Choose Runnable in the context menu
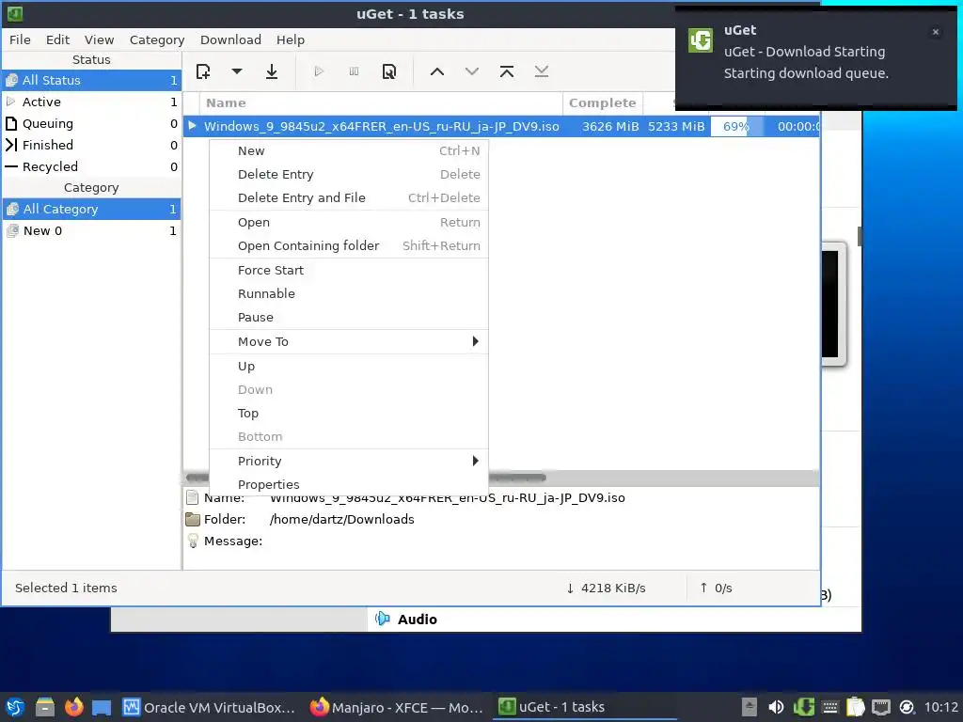The image size is (963, 722). click(349, 293)
